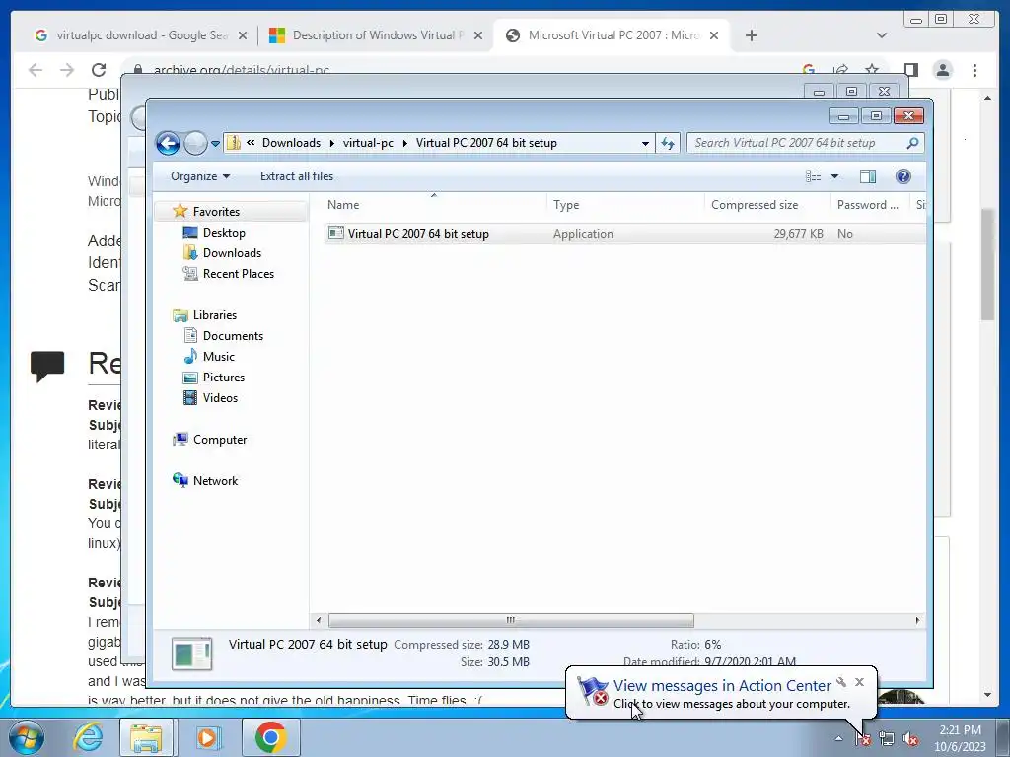Click the Password column header
Screen dimensions: 1010x757
(x=870, y=205)
